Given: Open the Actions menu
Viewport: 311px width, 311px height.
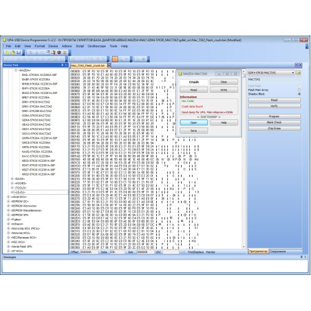Looking at the screenshot, I should [67, 46].
